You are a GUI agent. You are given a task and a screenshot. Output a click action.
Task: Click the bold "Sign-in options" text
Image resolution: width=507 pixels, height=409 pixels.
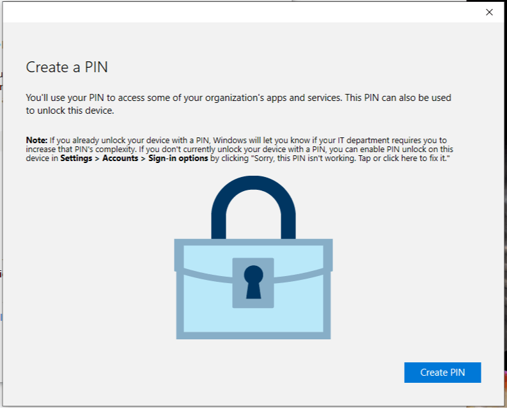click(x=178, y=158)
